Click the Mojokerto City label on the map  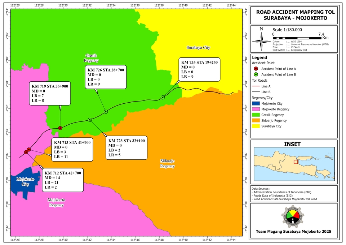tap(25, 182)
